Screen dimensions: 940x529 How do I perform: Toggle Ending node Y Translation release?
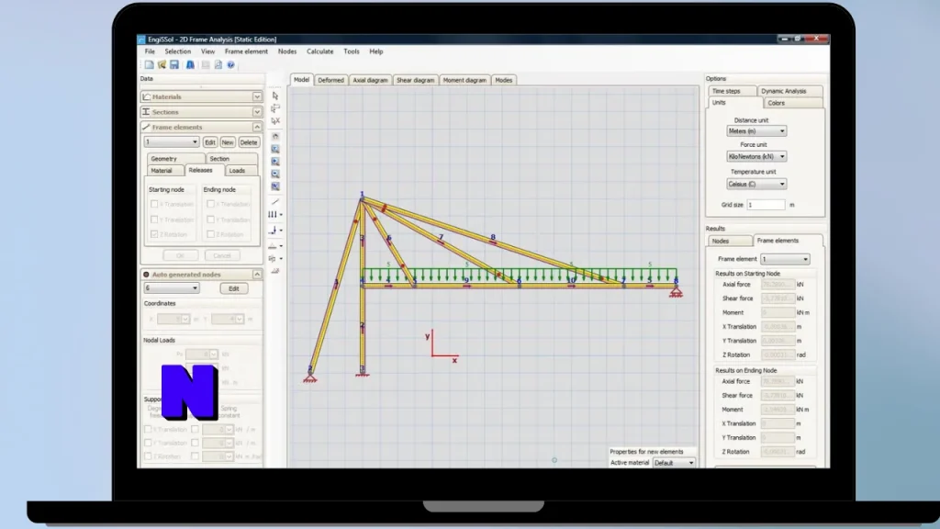[210, 219]
